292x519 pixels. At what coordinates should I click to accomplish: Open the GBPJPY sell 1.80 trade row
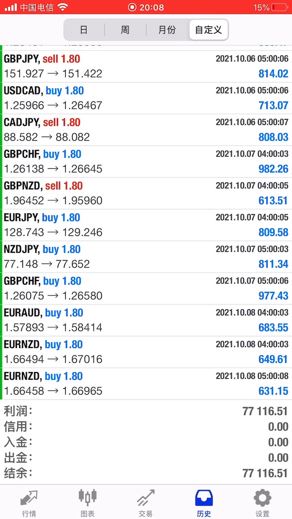pos(146,66)
